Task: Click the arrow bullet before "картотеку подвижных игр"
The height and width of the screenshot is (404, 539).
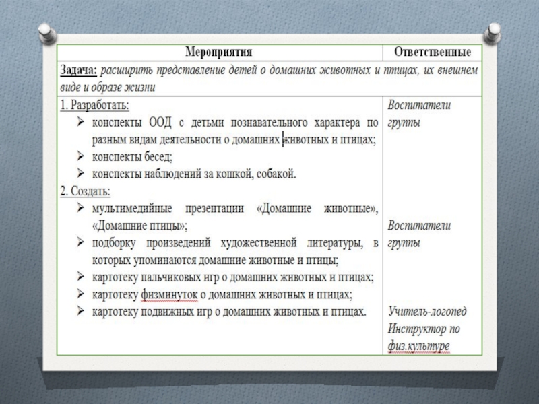Action: click(80, 311)
